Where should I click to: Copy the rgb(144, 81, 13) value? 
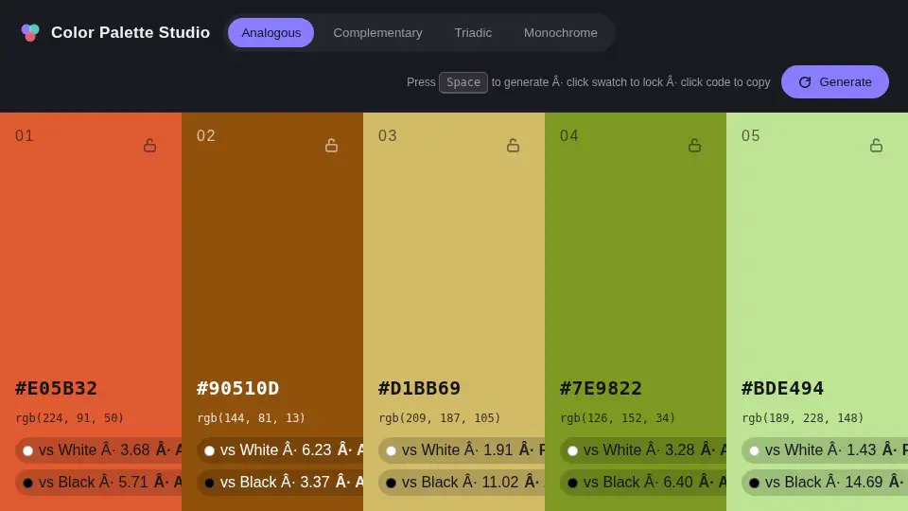pos(252,417)
